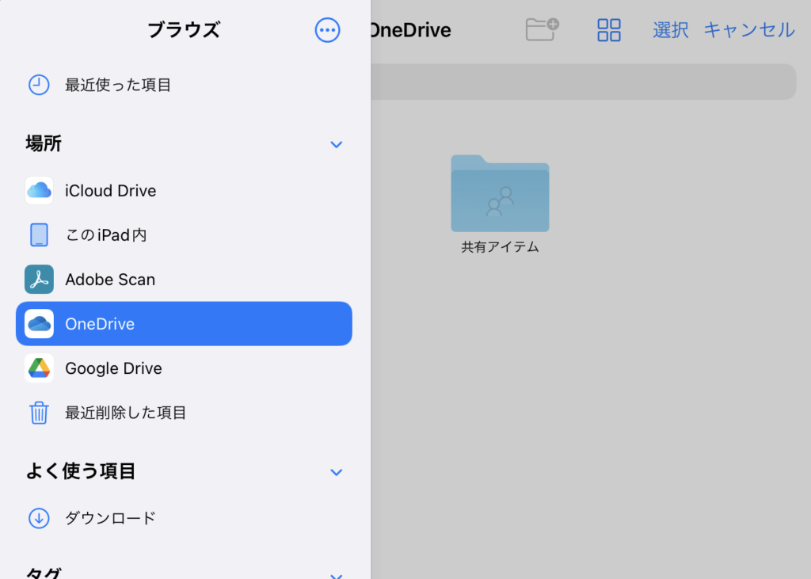This screenshot has height=579, width=811.
Task: Click the OneDrive cloud icon
Action: point(39,324)
